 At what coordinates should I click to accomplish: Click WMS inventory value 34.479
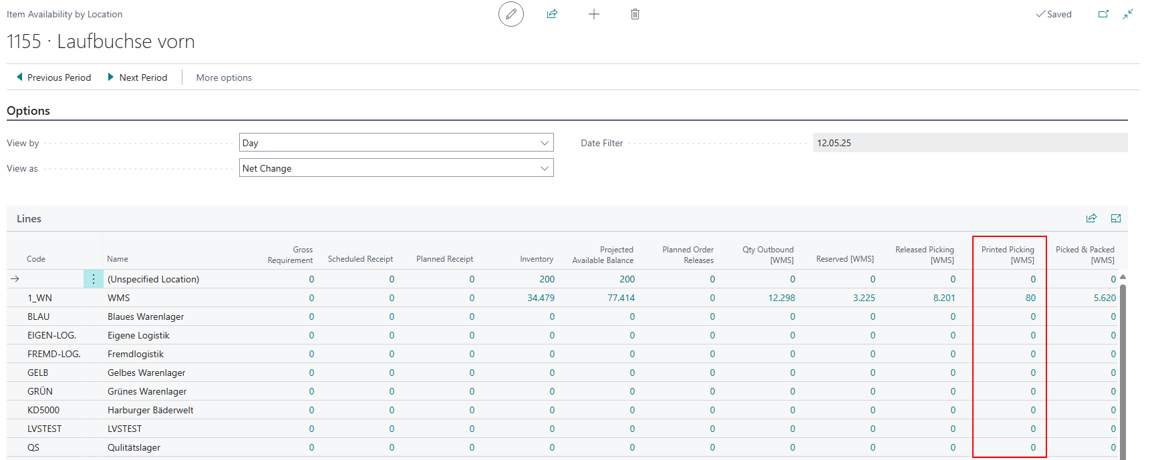[x=541, y=298]
